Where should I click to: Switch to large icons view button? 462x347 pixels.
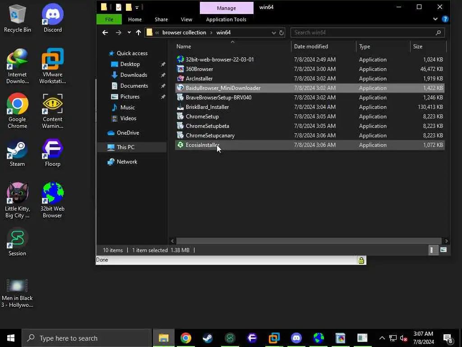(443, 250)
